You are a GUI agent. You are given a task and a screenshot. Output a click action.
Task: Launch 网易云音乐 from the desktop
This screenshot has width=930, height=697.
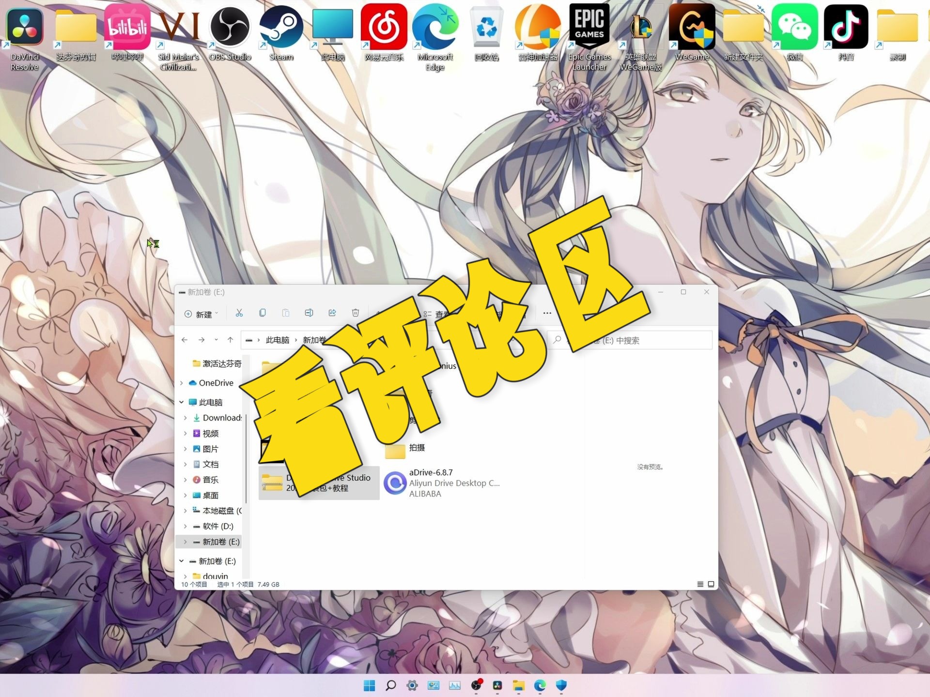[384, 34]
